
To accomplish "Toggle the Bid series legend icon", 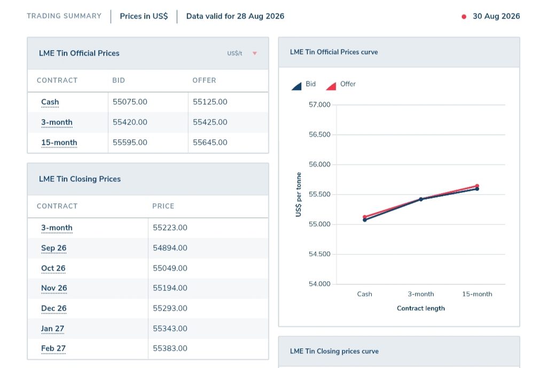I will (x=296, y=86).
